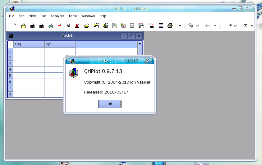Select column header 1[X] in Table1
Viewport: 262px width, 165px height.
click(29, 44)
